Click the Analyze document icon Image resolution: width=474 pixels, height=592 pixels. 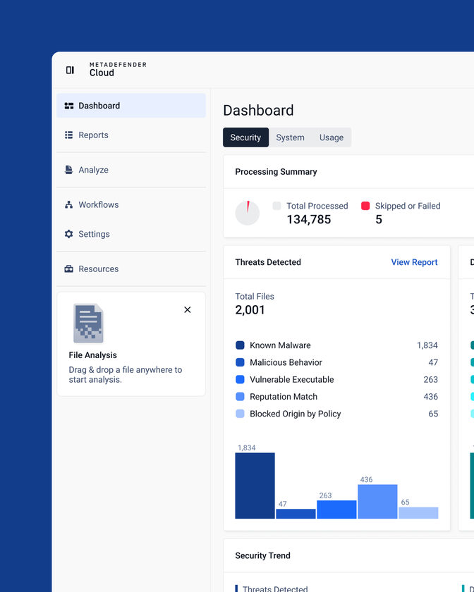[x=69, y=170]
